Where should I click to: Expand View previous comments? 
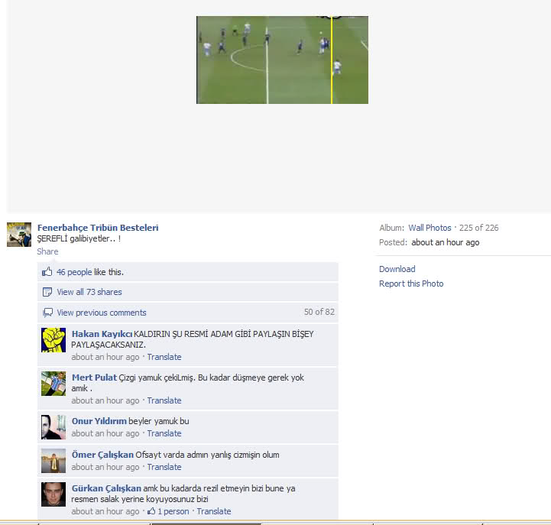[102, 313]
